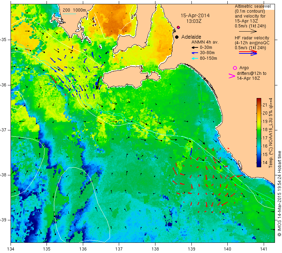Click the 139 longitude axis label
The image size is (282, 253).
pyautogui.click(x=191, y=249)
